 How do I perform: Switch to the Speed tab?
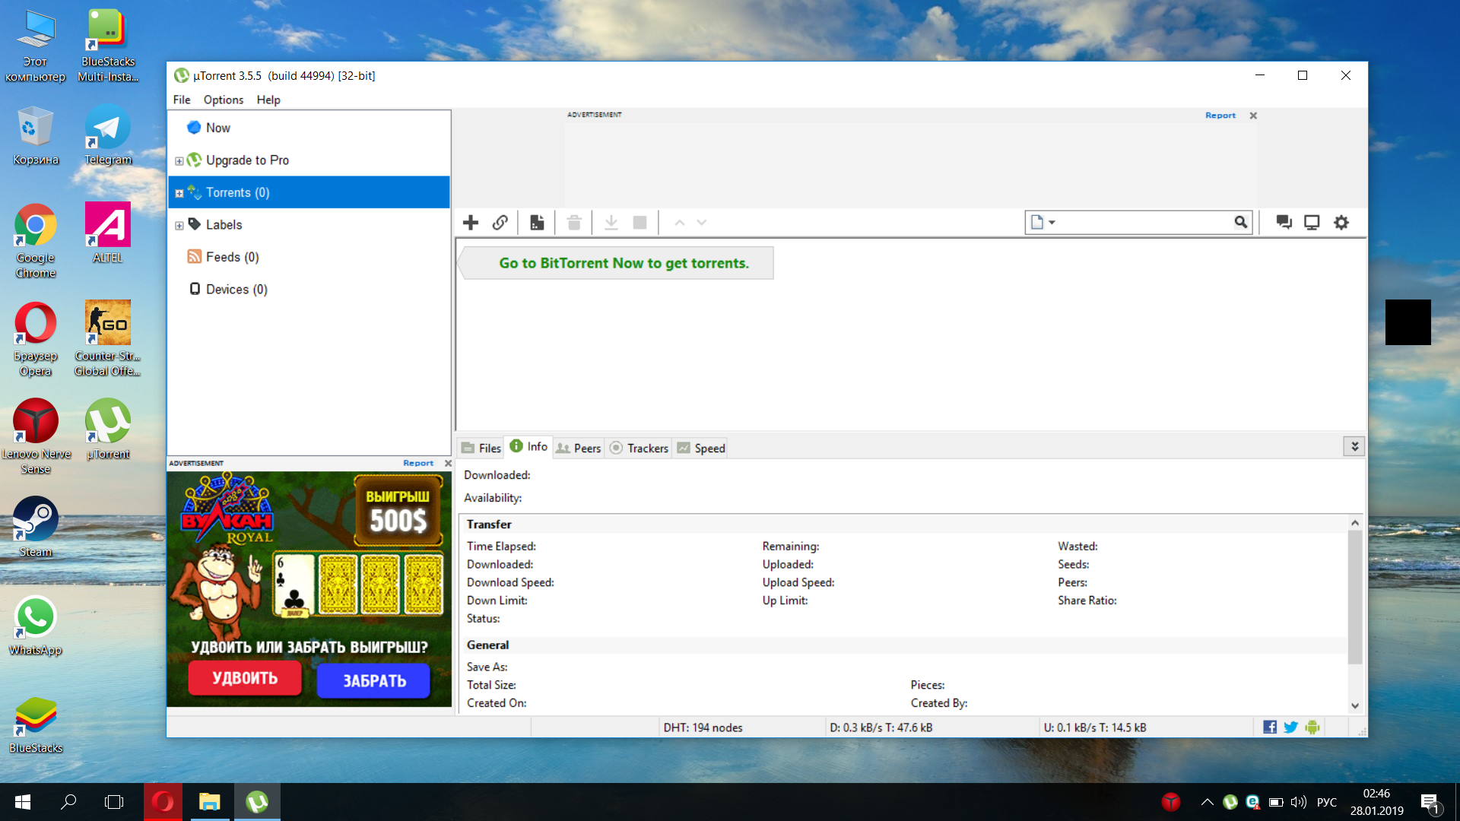[701, 449]
